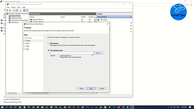Select New Rule... in the Actions pane

(x=104, y=20)
